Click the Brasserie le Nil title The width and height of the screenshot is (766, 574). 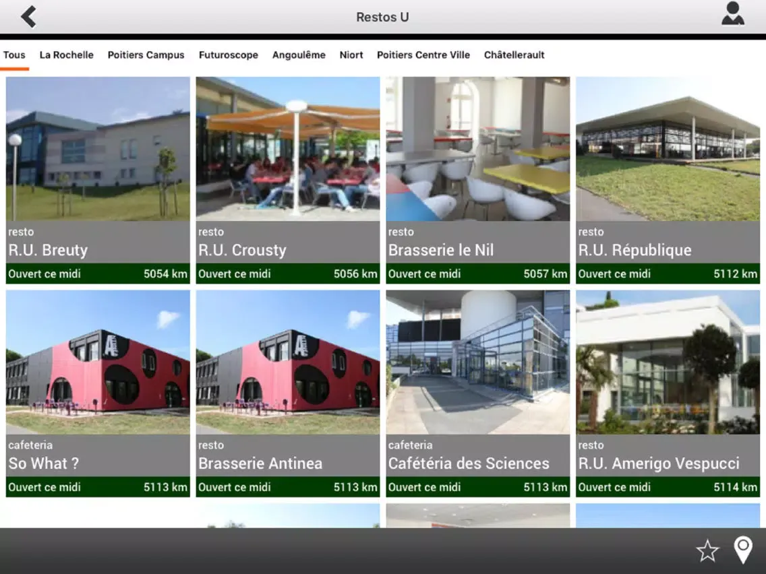440,250
